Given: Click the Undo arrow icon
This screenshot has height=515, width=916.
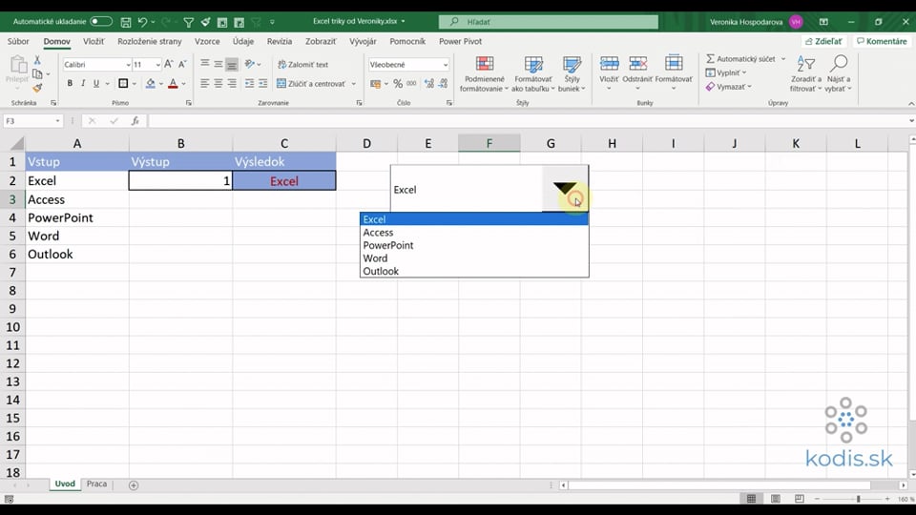Looking at the screenshot, I should [142, 22].
